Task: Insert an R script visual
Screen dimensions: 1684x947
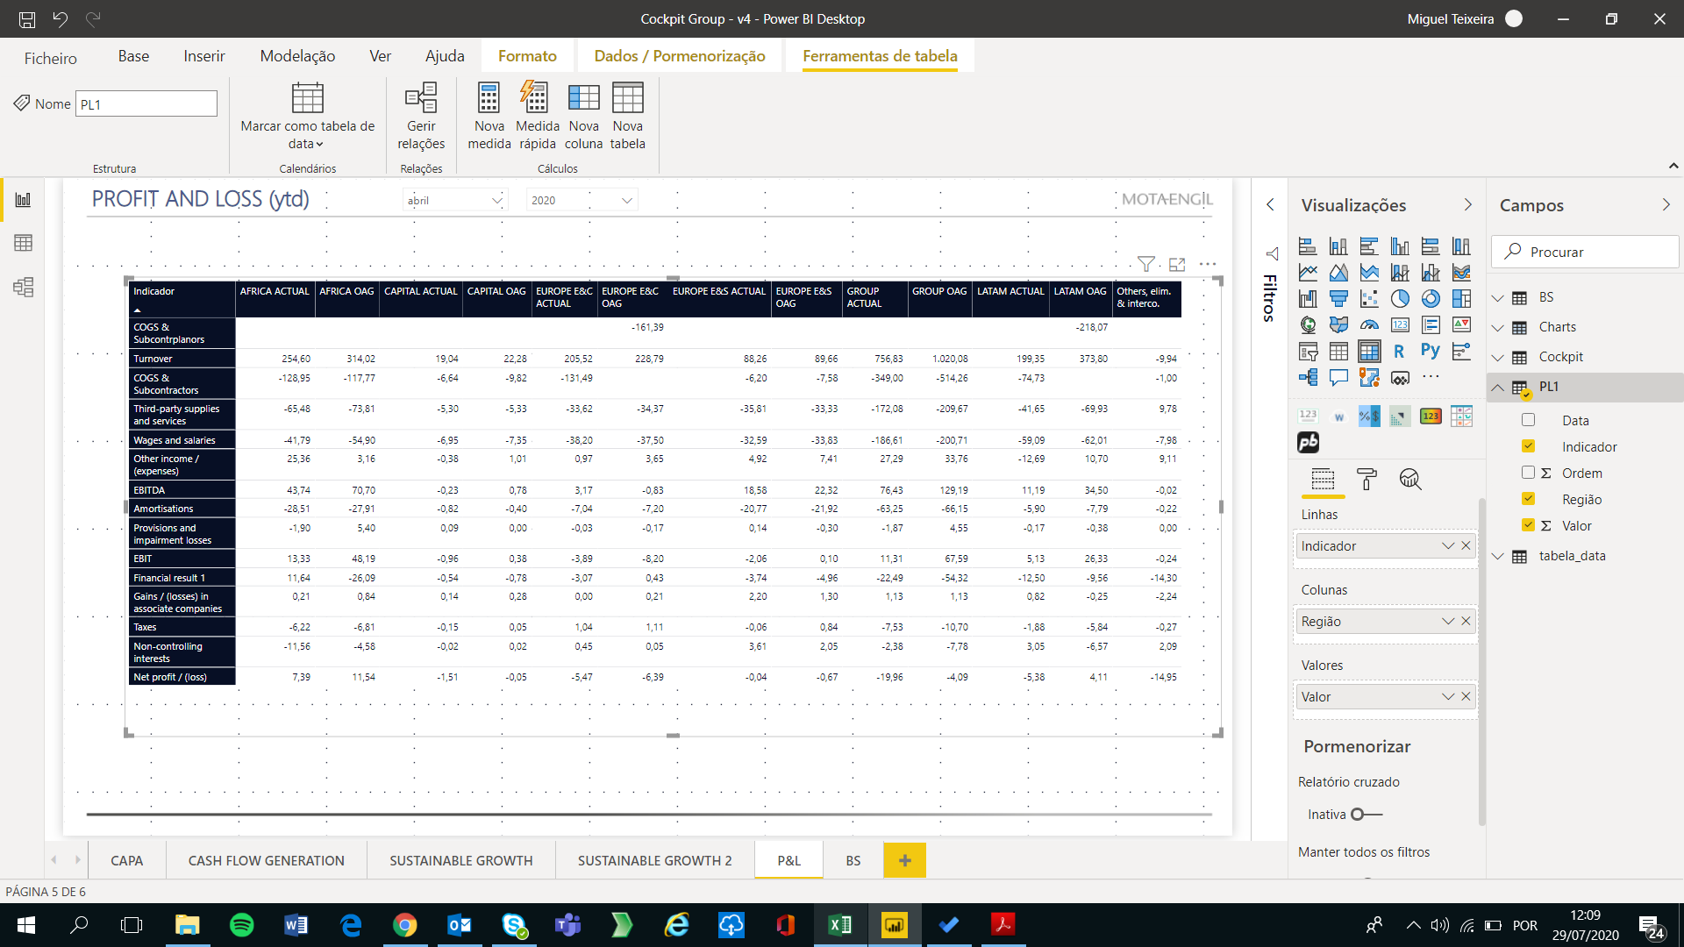Action: pos(1400,352)
